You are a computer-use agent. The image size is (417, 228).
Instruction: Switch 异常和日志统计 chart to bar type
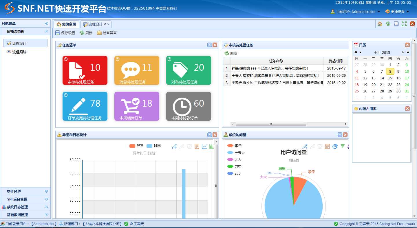tap(211, 147)
